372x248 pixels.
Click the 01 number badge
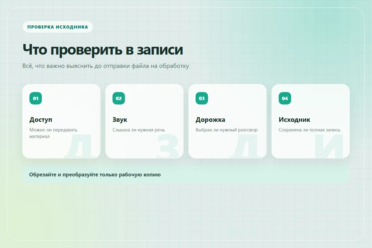point(36,98)
